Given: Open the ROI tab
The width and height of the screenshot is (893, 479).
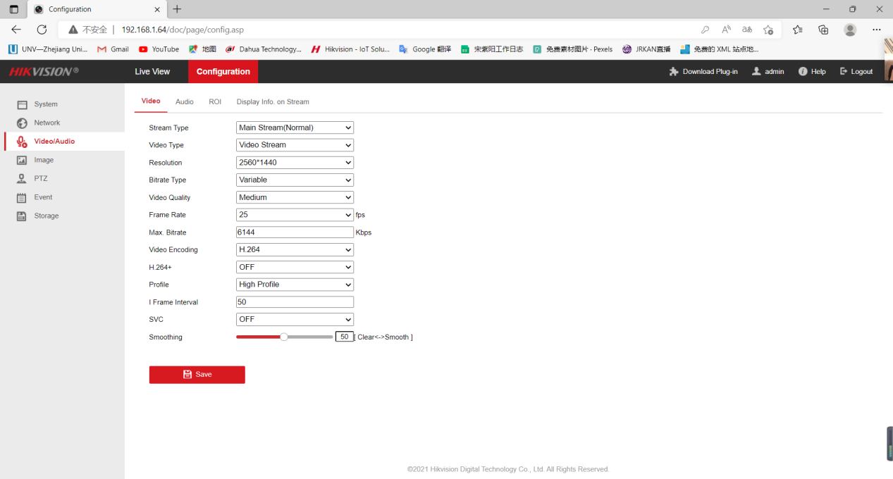Looking at the screenshot, I should [215, 102].
